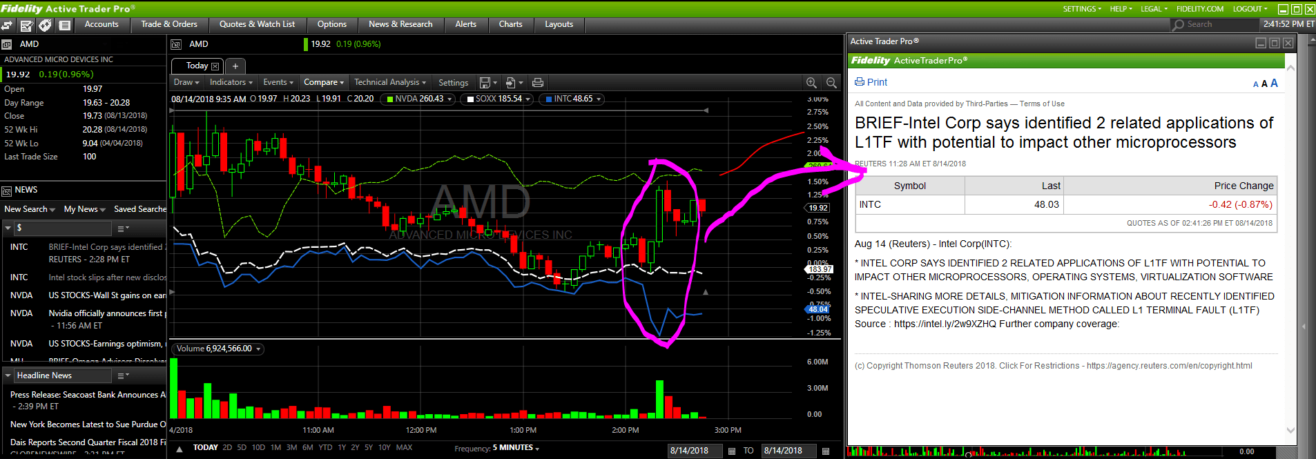Select the 5D timeframe
The height and width of the screenshot is (459, 1316).
242,448
